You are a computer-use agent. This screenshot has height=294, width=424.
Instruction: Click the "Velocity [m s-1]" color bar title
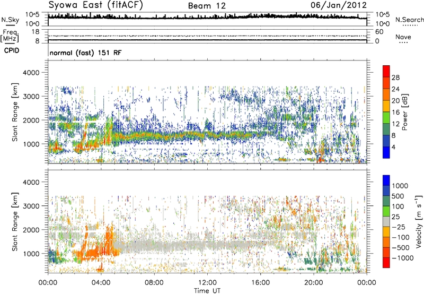coord(419,221)
